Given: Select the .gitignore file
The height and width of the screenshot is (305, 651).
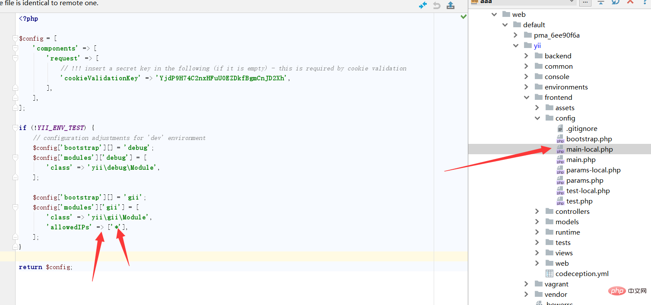Looking at the screenshot, I should pyautogui.click(x=582, y=128).
